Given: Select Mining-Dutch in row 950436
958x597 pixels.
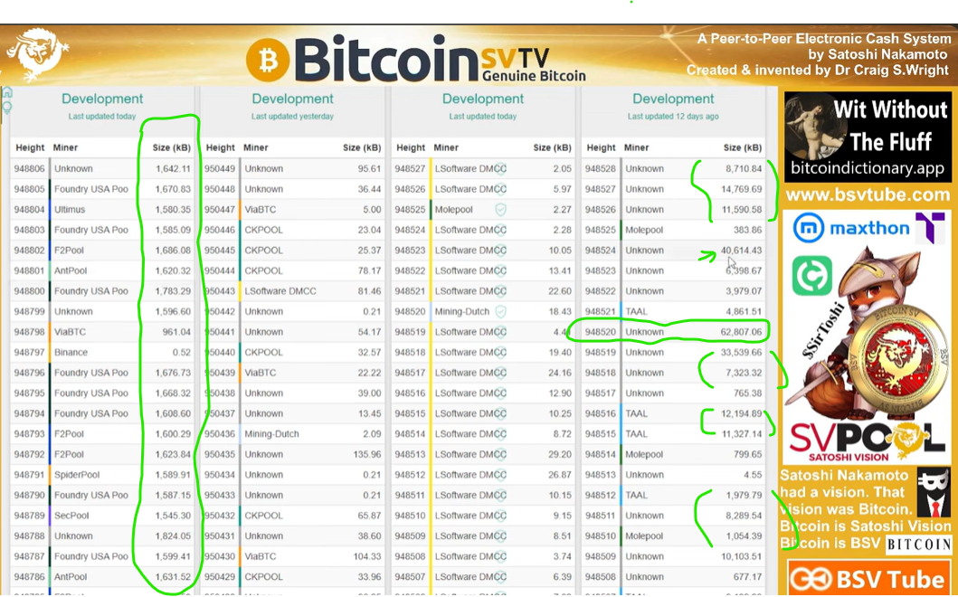Looking at the screenshot, I should coord(272,434).
